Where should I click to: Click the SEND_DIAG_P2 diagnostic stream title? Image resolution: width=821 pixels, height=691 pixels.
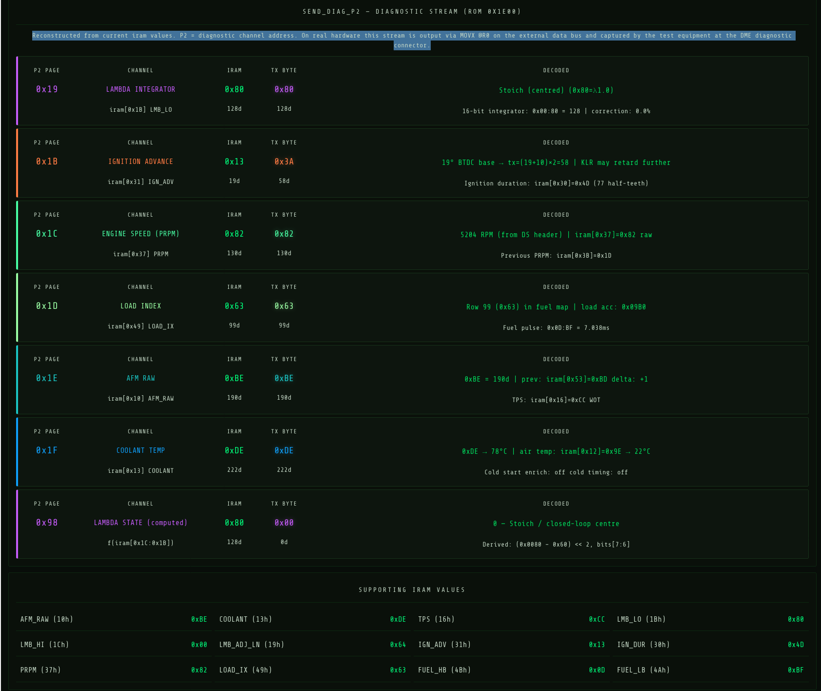[412, 11]
